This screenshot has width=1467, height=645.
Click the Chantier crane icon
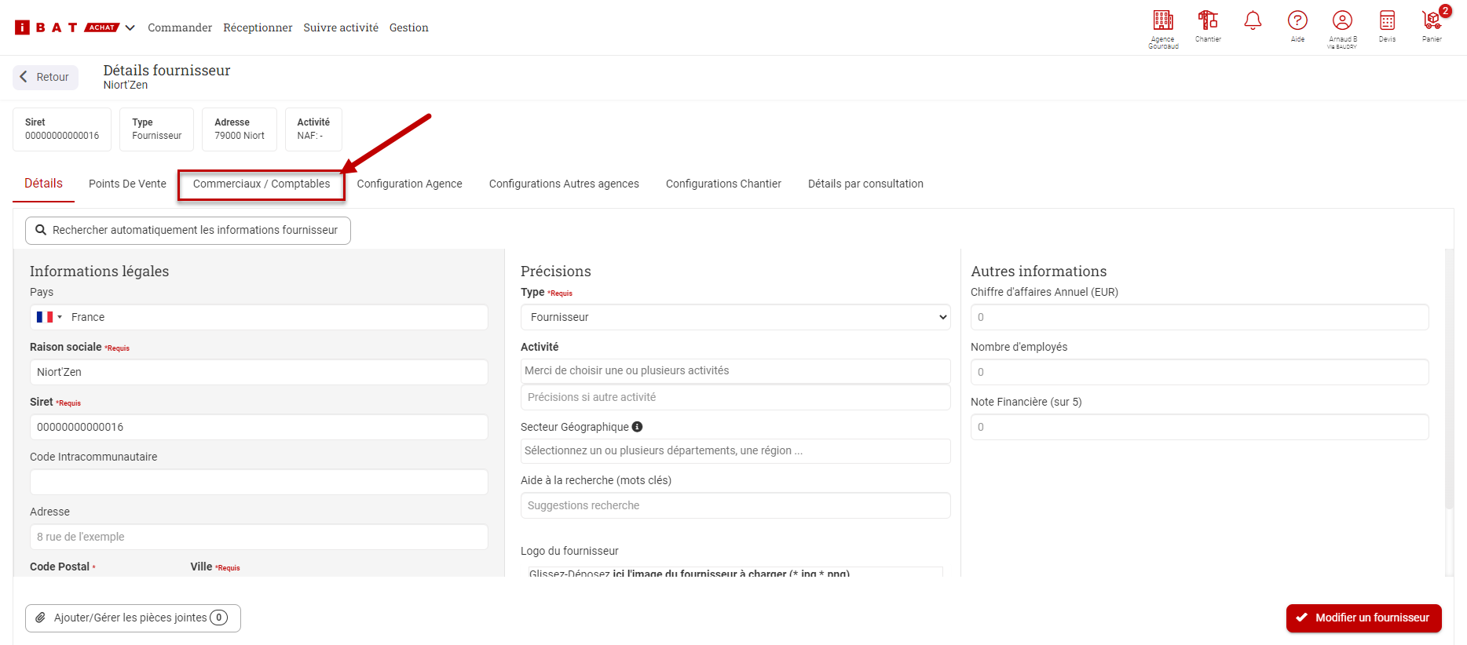pos(1207,21)
